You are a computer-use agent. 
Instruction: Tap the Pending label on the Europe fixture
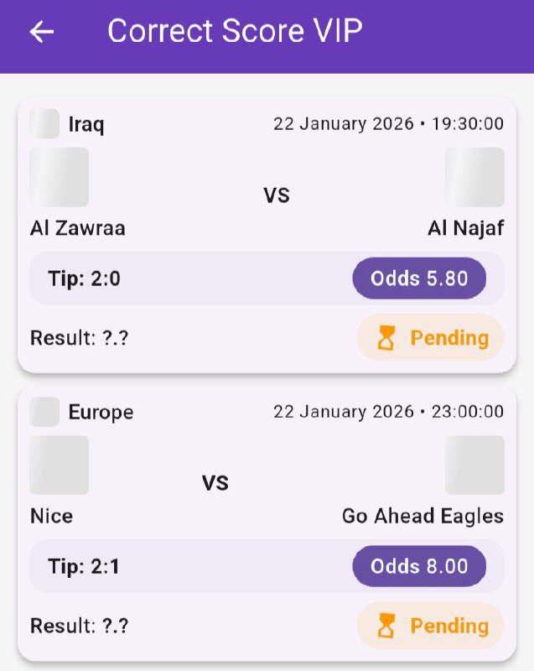(430, 626)
